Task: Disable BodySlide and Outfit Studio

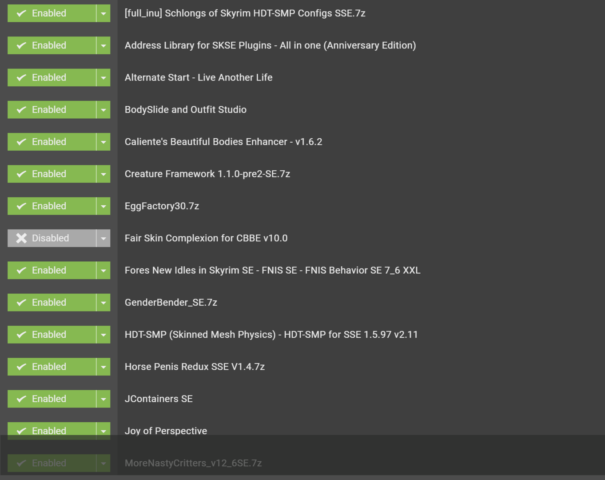Action: pos(52,110)
